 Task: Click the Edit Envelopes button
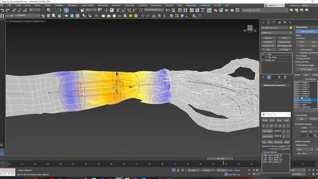(x=307, y=32)
